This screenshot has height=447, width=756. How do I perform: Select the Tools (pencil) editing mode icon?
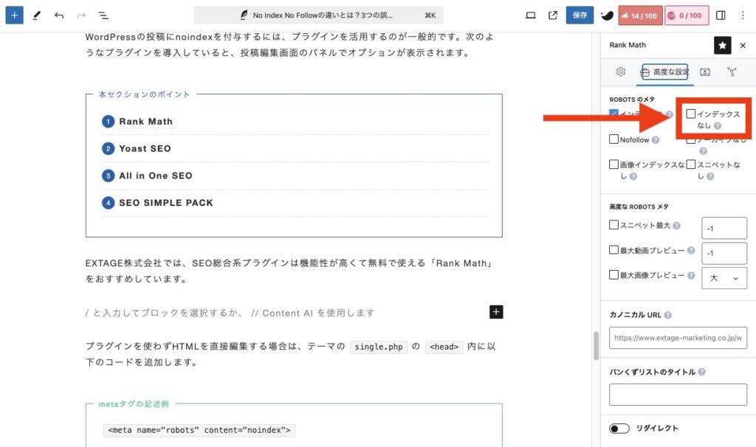coord(36,15)
